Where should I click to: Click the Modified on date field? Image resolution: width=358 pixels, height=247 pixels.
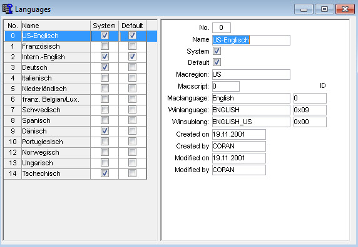pyautogui.click(x=239, y=158)
